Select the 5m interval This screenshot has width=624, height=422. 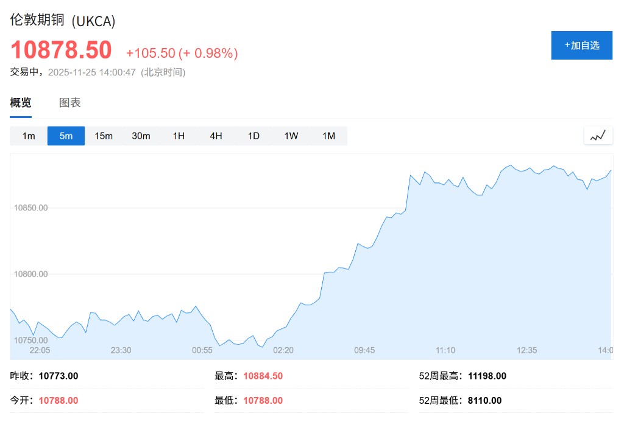[x=66, y=136]
